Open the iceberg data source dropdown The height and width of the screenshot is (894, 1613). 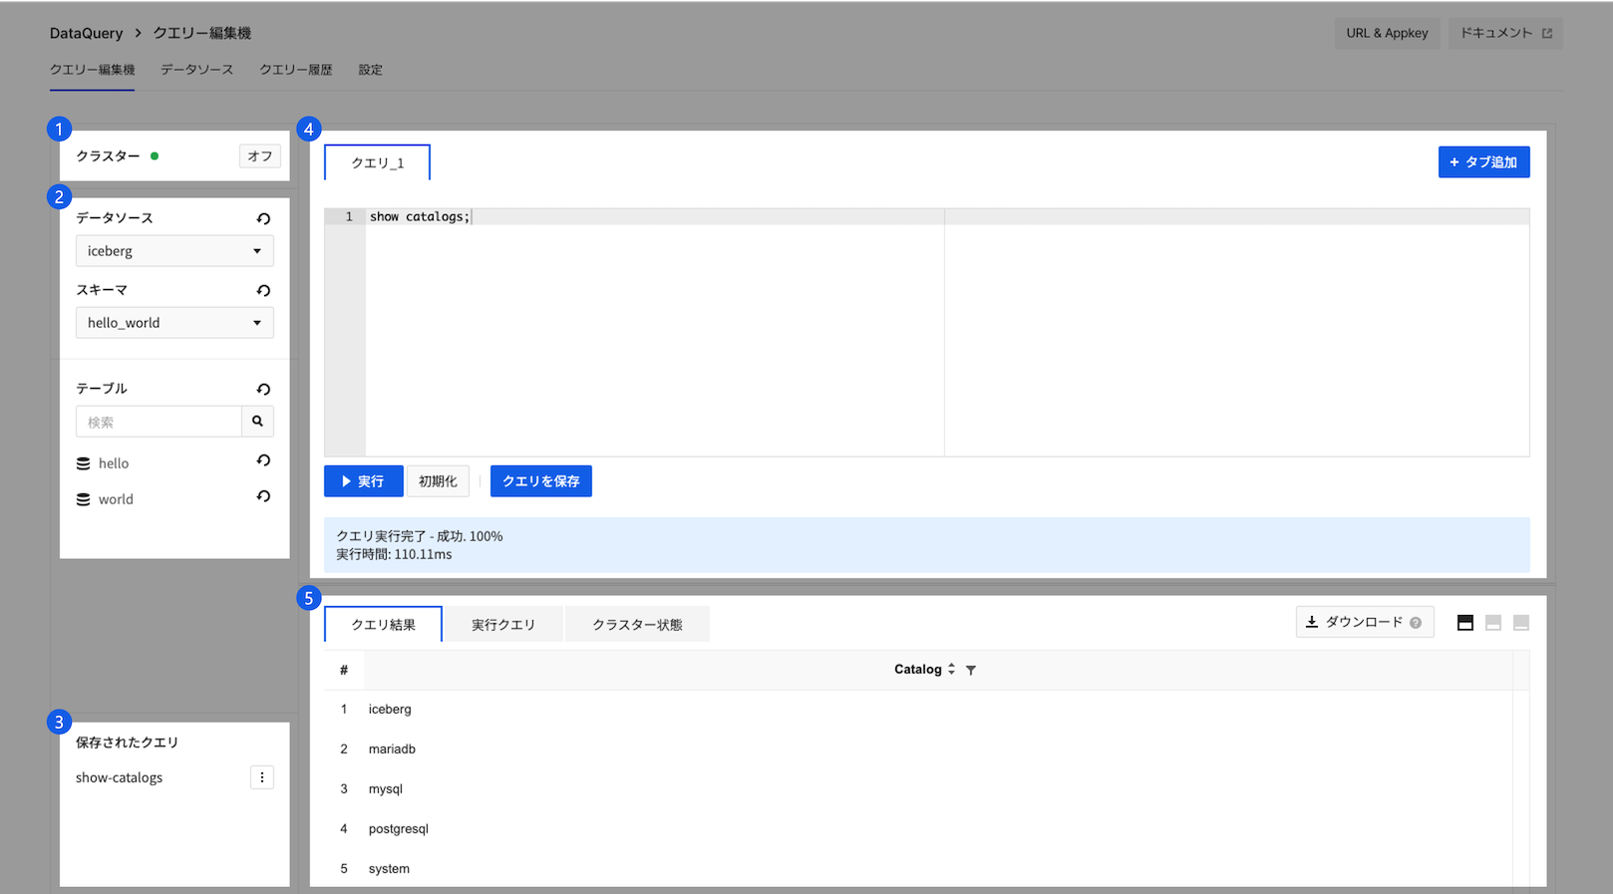pos(174,251)
